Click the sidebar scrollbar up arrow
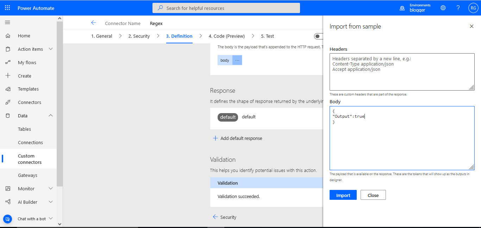This screenshot has width=481, height=228. (x=60, y=18)
